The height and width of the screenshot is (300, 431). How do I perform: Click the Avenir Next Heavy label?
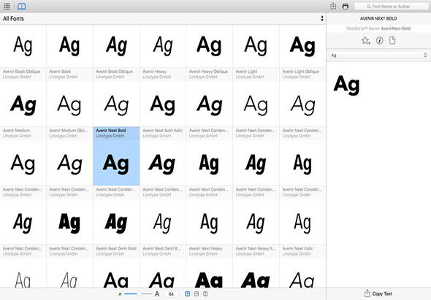205,248
